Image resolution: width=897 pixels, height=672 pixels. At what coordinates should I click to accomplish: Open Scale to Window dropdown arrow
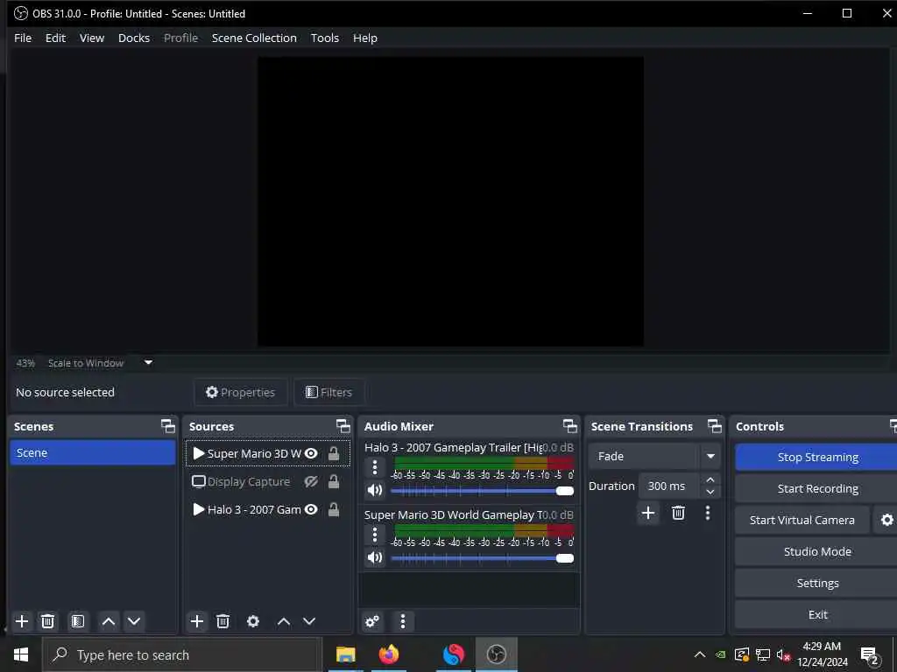click(148, 362)
